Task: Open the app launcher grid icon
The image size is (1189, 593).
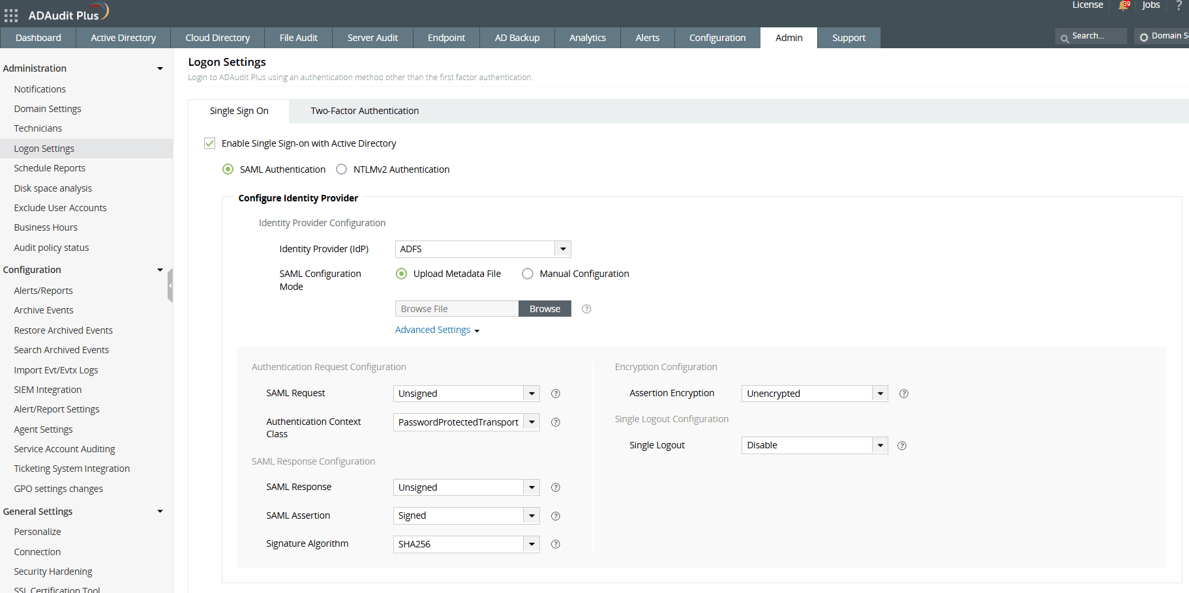Action: click(10, 16)
